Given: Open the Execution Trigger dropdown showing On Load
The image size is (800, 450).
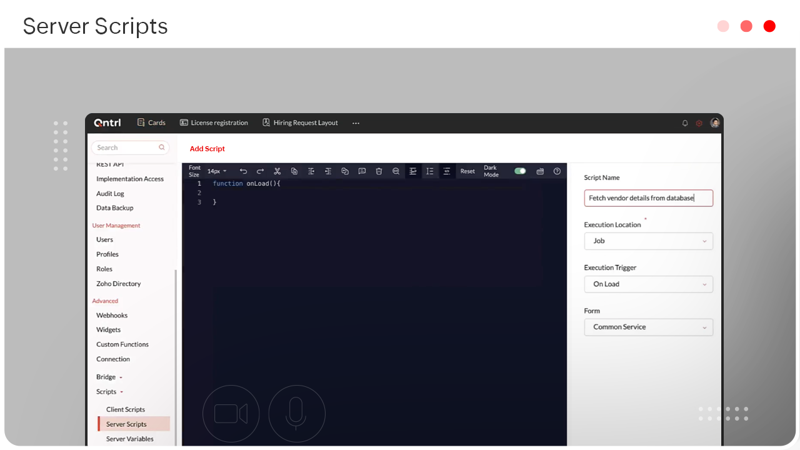Looking at the screenshot, I should tap(648, 284).
